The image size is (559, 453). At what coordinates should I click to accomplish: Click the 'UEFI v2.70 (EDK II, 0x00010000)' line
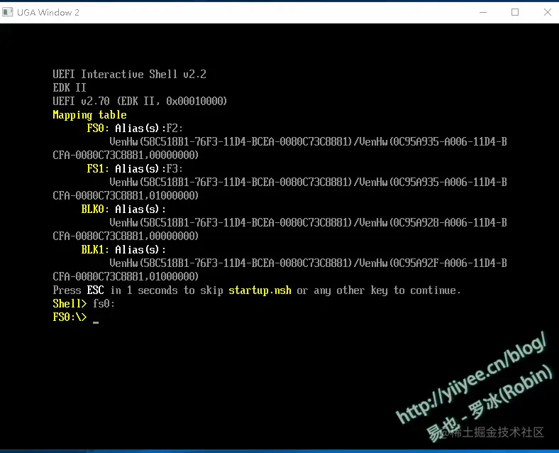(x=140, y=102)
